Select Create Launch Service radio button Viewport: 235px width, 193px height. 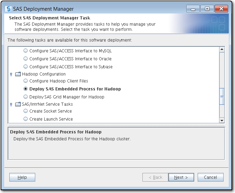(26, 119)
